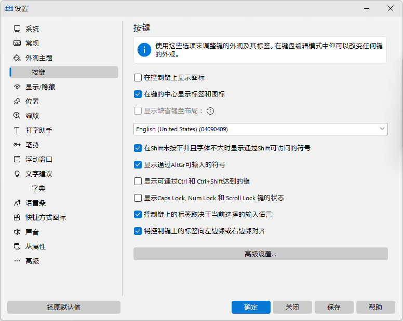The width and height of the screenshot is (403, 321).
Task: Enable 在控制键上显示图标 checkbox
Action: click(x=138, y=77)
